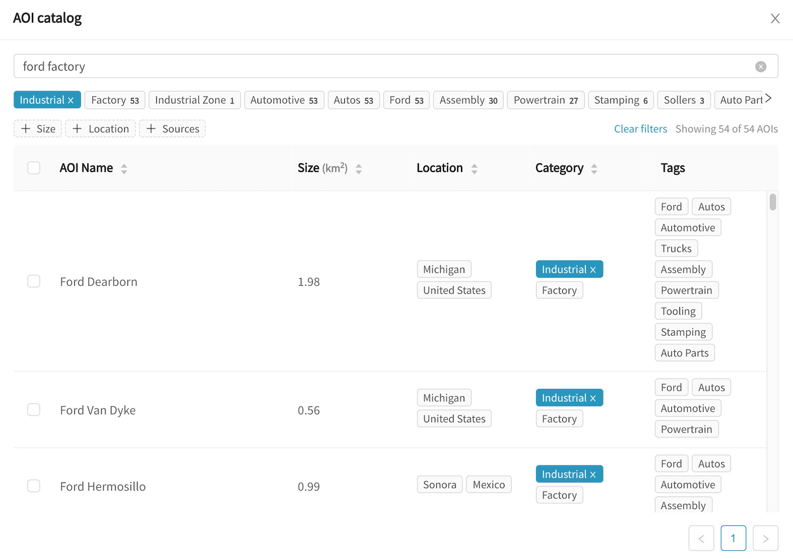Screen dimensions: 793x559
Task: Remove the active Industrial filter chip
Action: (x=71, y=100)
